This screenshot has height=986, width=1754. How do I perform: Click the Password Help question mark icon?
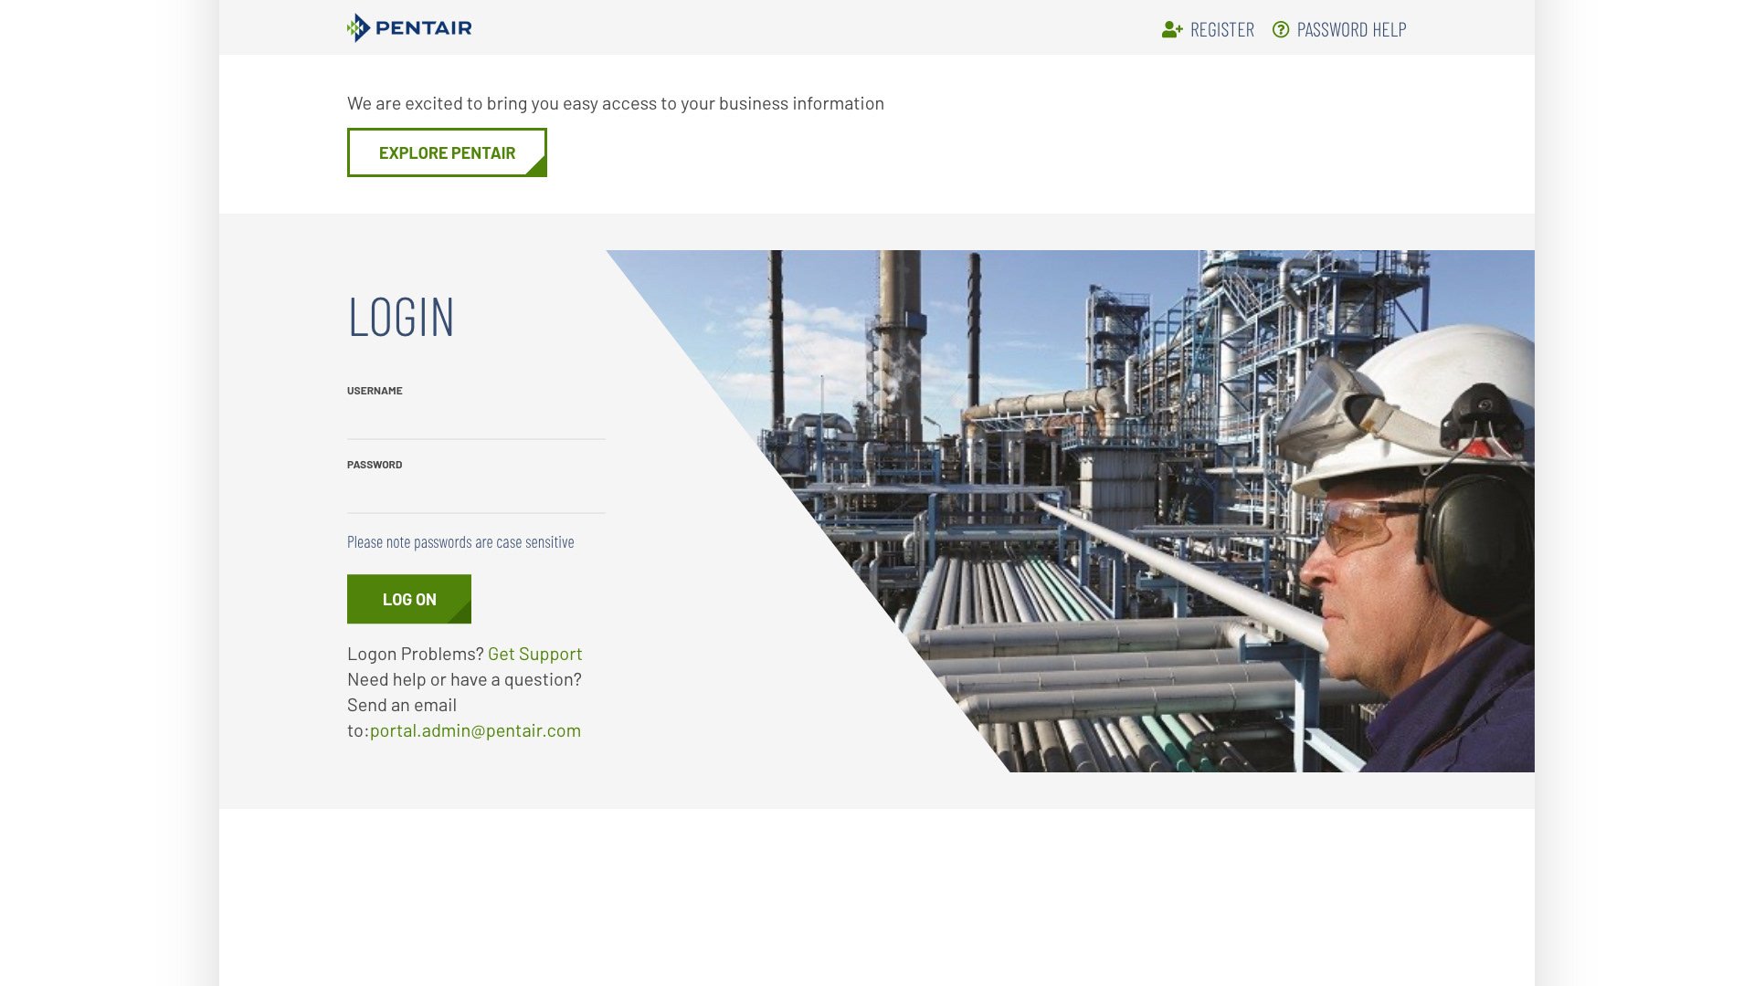click(1281, 30)
